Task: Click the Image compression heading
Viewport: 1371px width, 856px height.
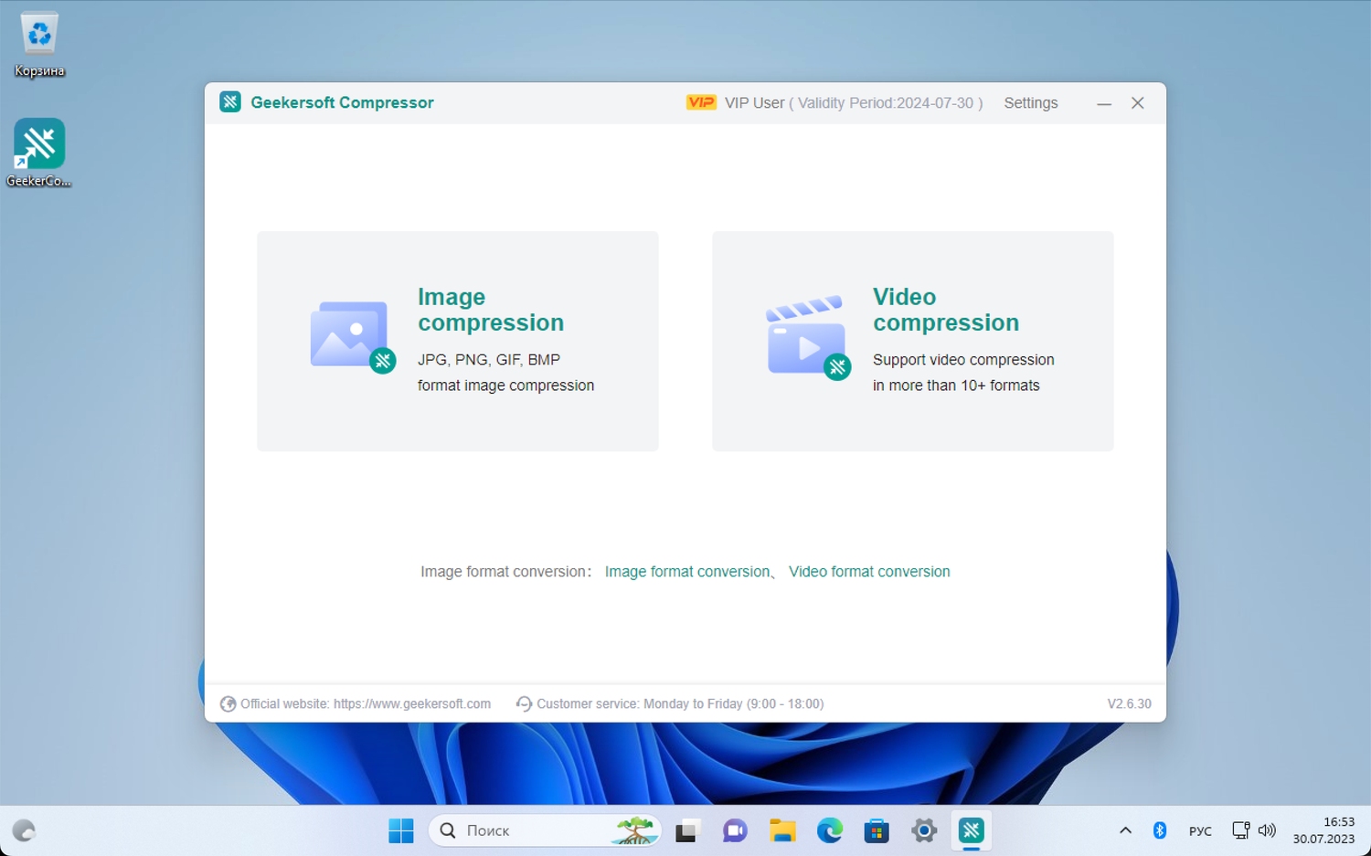Action: pos(491,310)
